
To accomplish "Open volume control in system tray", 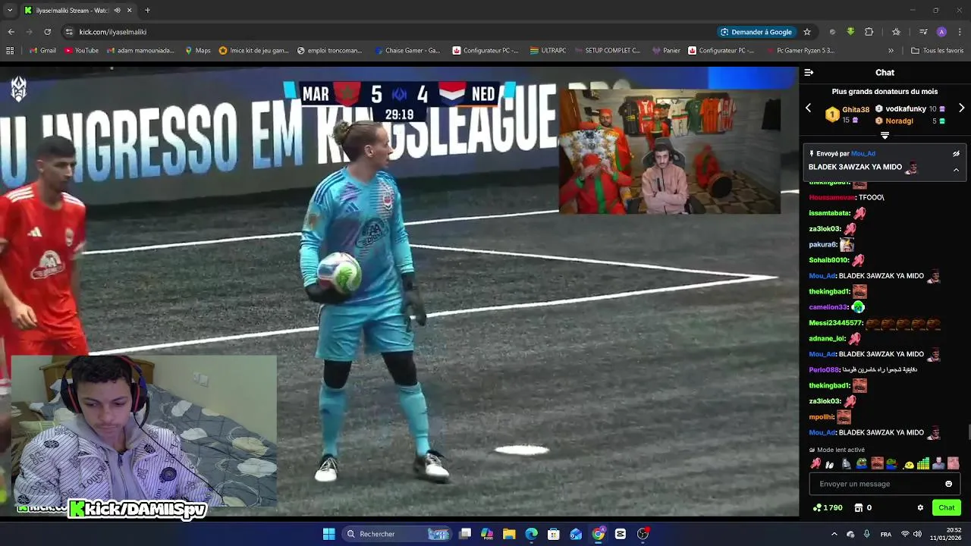I will coord(917,534).
